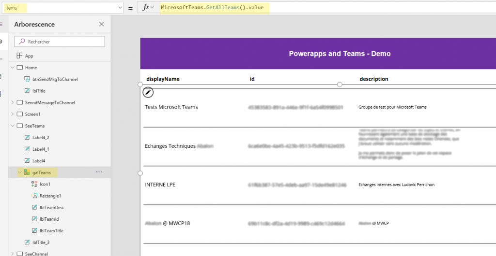Select SenndMessageToChannel screen
Image resolution: width=496 pixels, height=256 pixels.
pyautogui.click(x=50, y=102)
